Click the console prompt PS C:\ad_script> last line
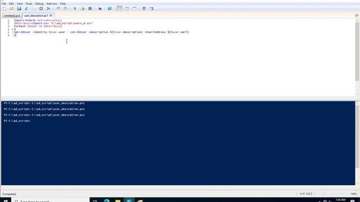This screenshot has height=202, width=360. click(17, 121)
